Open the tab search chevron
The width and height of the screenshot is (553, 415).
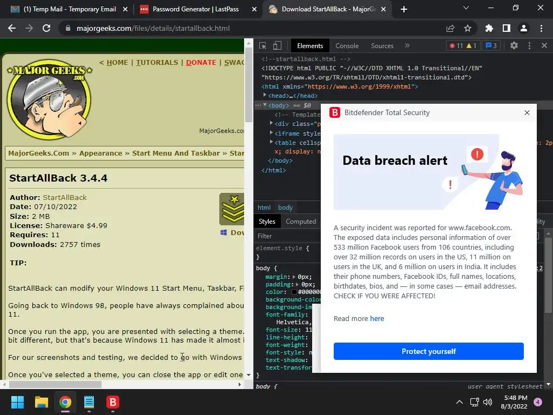466,8
